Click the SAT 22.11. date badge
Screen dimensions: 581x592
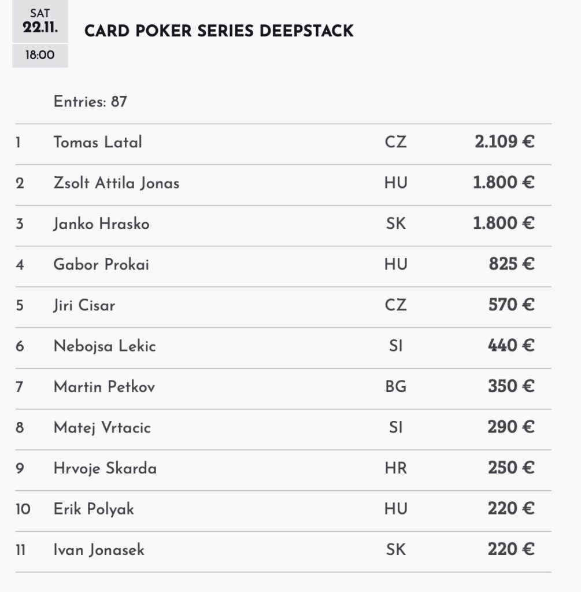coord(40,21)
